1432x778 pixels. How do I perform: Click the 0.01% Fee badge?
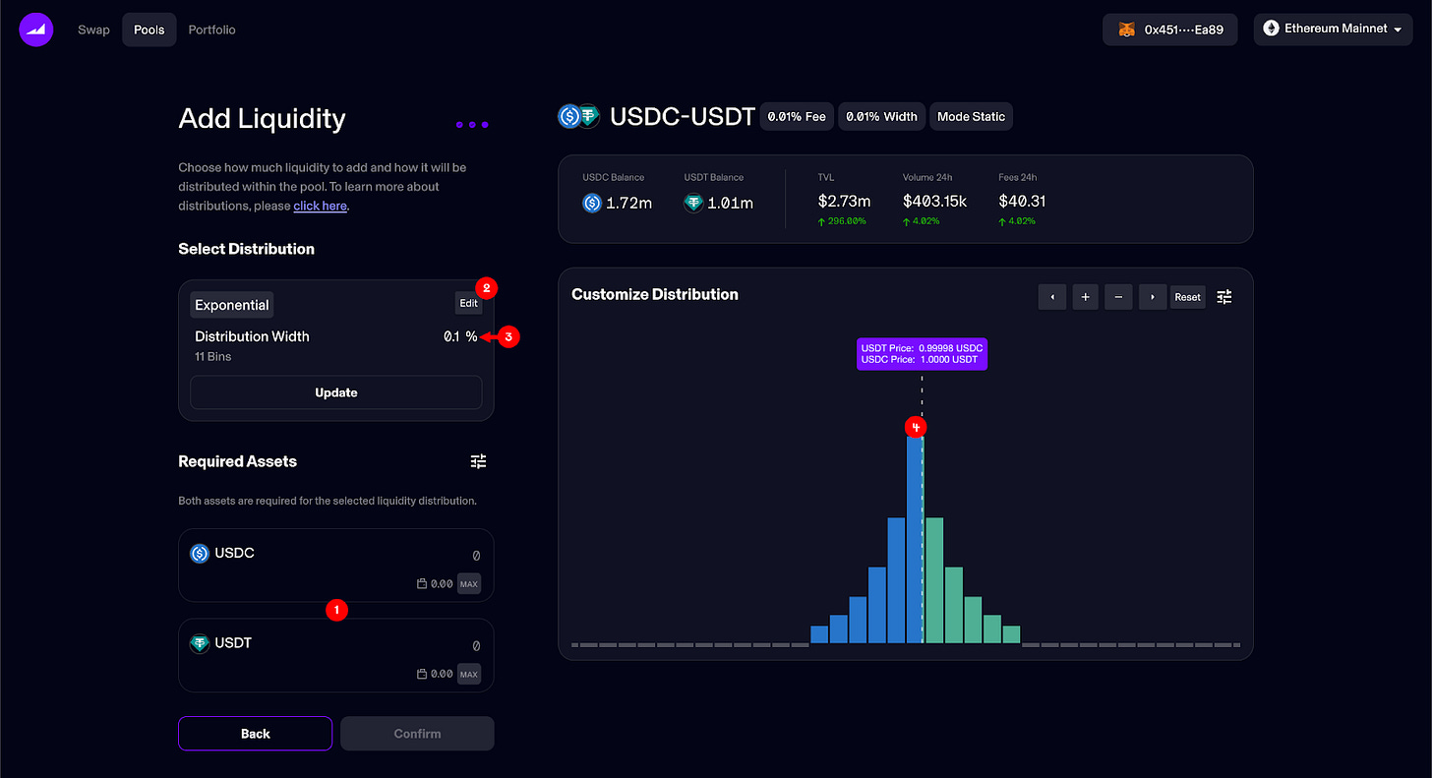point(797,116)
